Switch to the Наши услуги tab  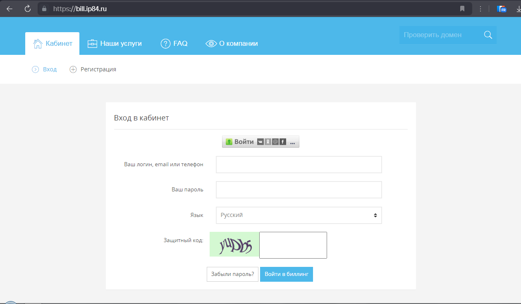pos(115,44)
